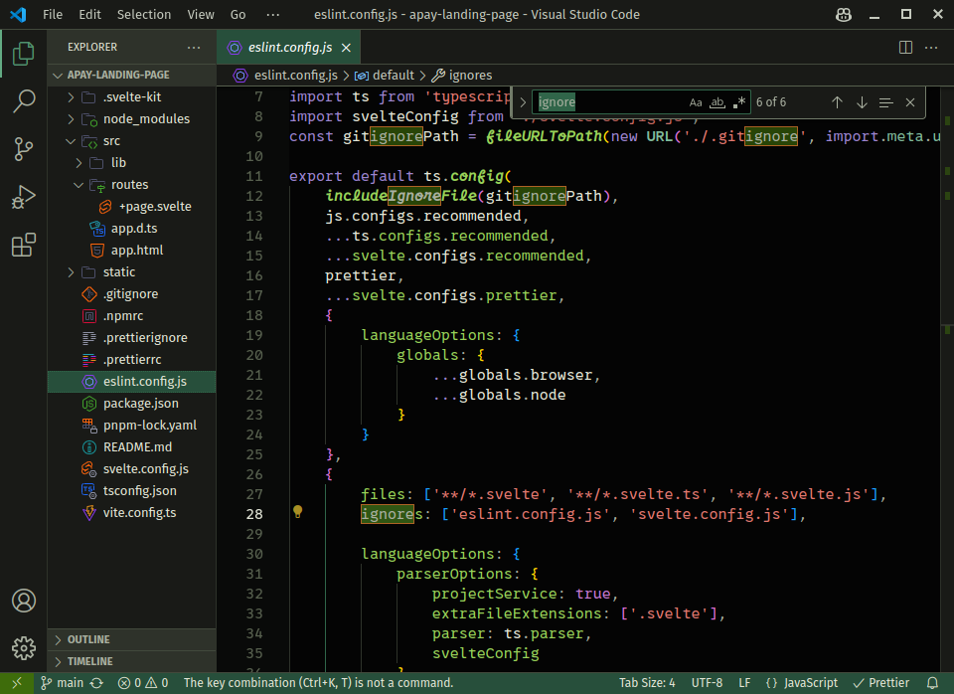Click Prettier status bar item
954x694 pixels.
pos(881,683)
